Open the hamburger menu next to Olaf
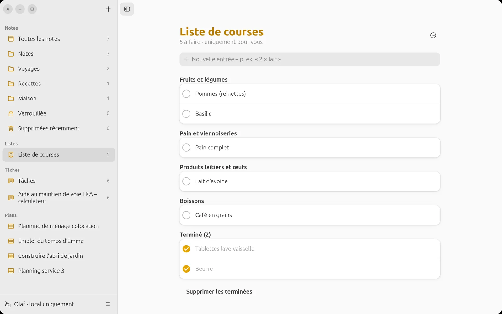This screenshot has height=314, width=502. [x=108, y=304]
